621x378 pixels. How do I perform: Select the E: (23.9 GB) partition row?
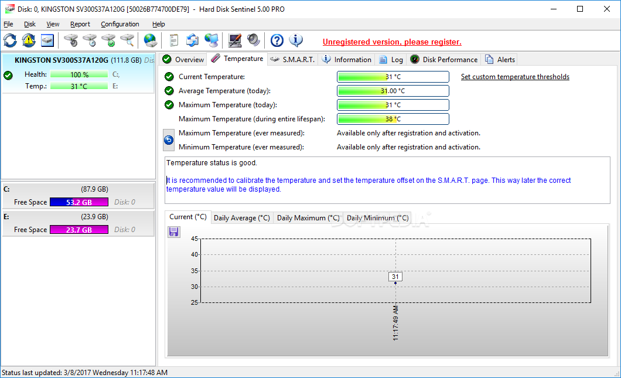pyautogui.click(x=78, y=223)
